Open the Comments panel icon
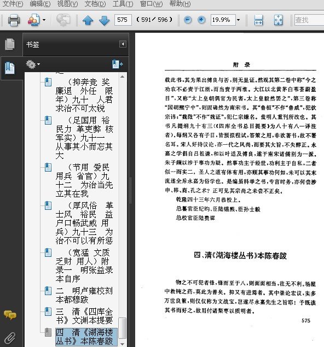The height and width of the screenshot is (347, 324). 10,315
